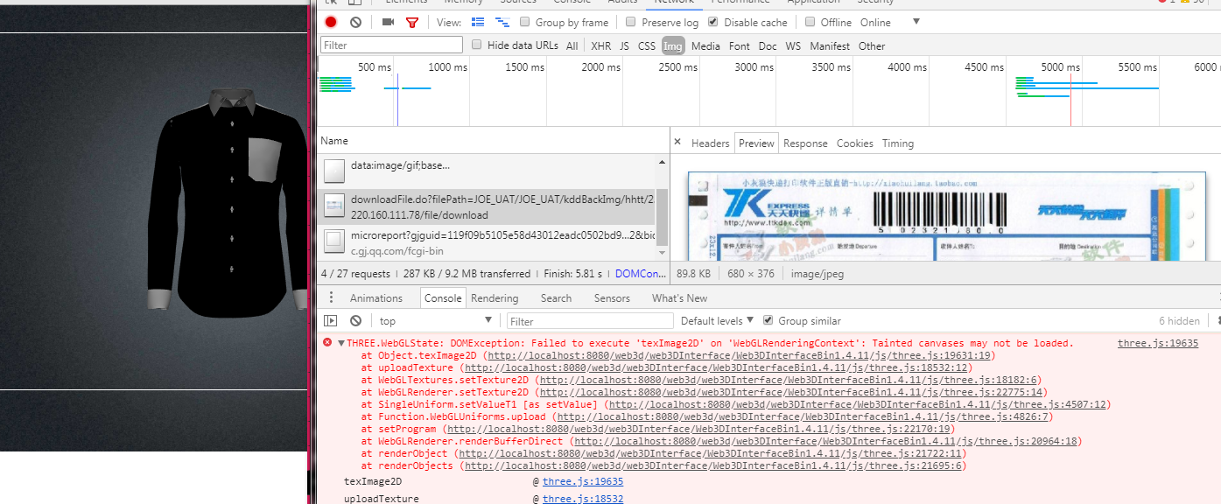Click the console Filter input field
The height and width of the screenshot is (504, 1221).
591,321
